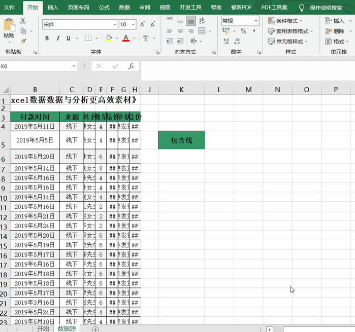Viewport: 355px width, 332px height.
Task: Switch to the 插入 ribbon tab
Action: point(52,8)
